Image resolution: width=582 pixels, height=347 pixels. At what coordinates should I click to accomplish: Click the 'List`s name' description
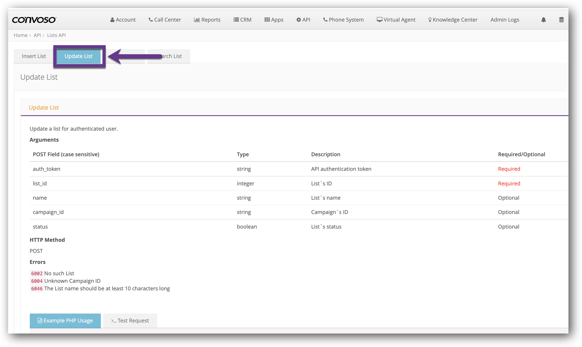pos(326,198)
